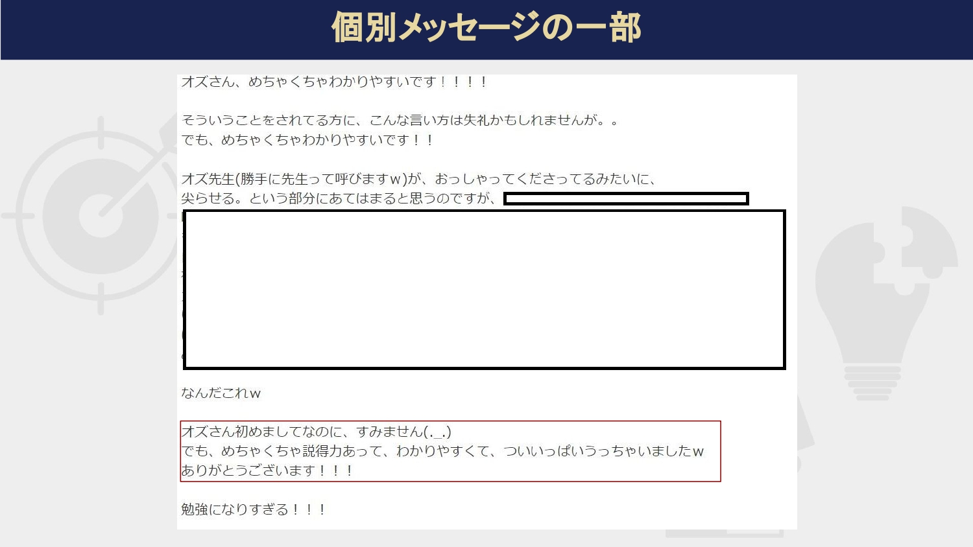973x547 pixels.
Task: Click the navy banner left of the title
Action: [x=162, y=29]
